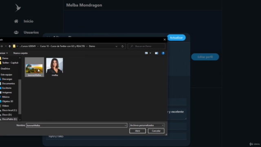The height and width of the screenshot is (147, 261).
Task: Click the forward navigation arrow
Action: [2, 46]
